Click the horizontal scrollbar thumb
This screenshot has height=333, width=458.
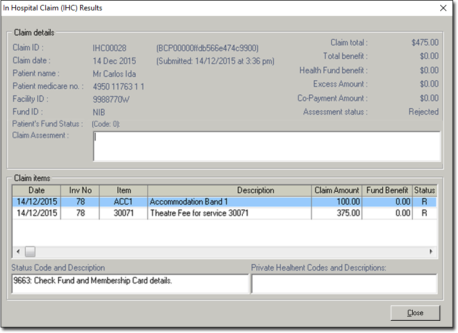pyautogui.click(x=29, y=252)
